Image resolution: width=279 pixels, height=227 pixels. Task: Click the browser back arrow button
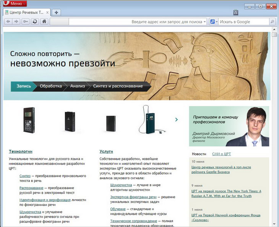pos(8,22)
